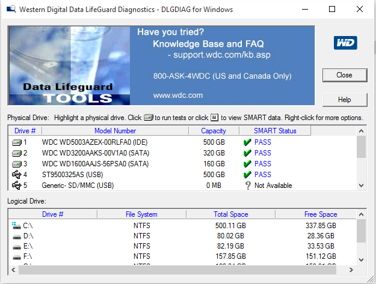Select model WDC WD3200AAKS-00V1A0 (SATA)
Viewport: 376px width, 284px height.
(96, 153)
